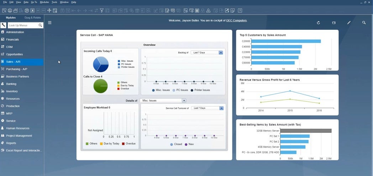Follow the OEC Computers link

pos(236,21)
